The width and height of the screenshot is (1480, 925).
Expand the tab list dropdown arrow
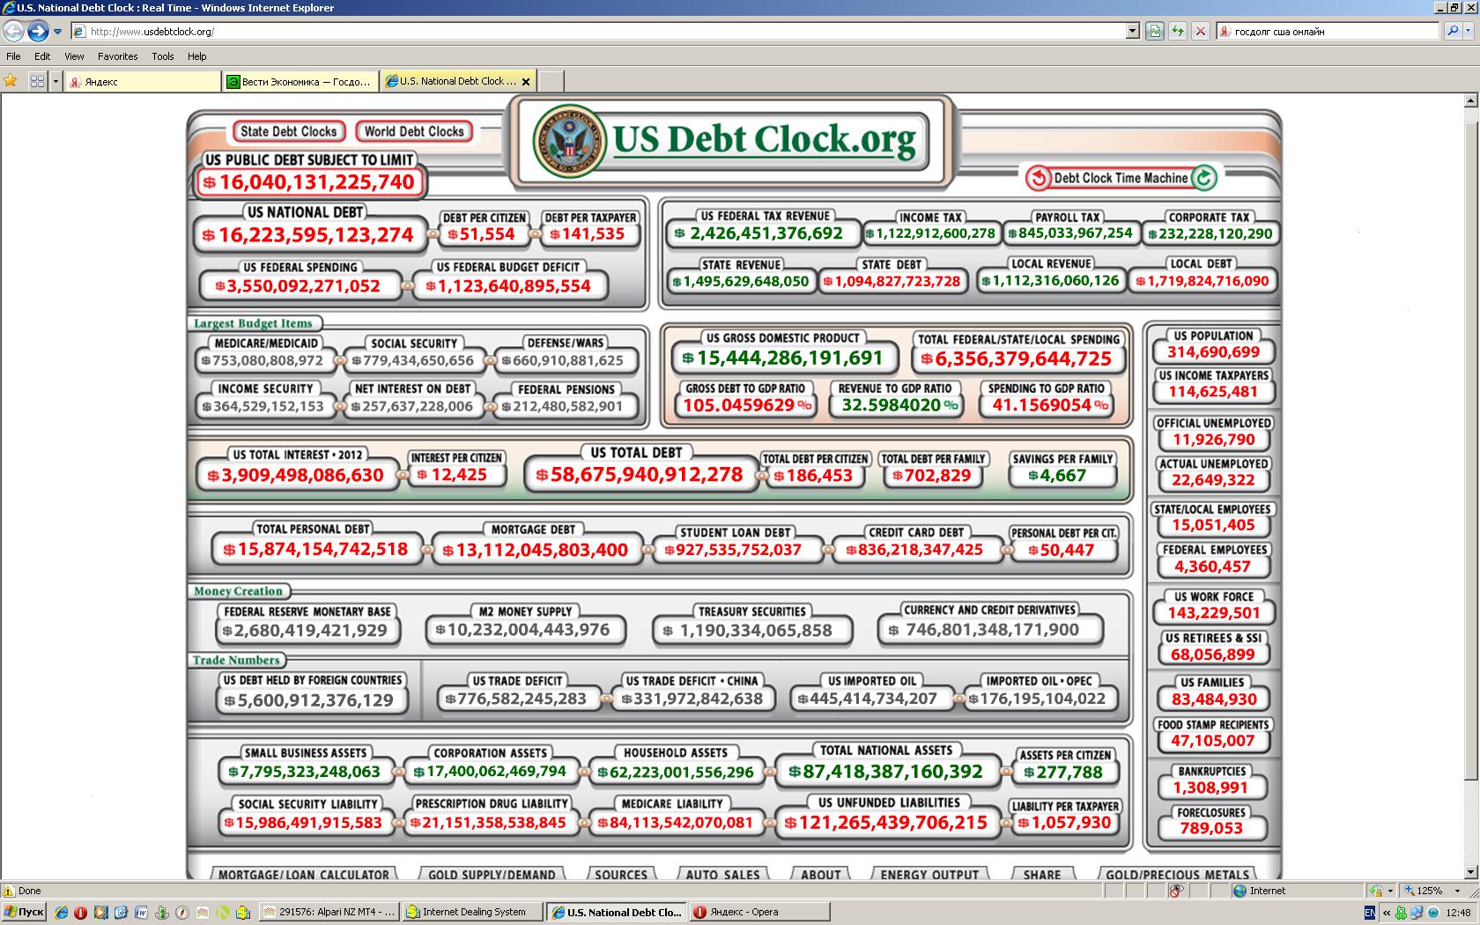click(x=55, y=81)
